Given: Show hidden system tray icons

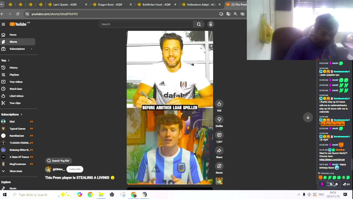Looking at the screenshot, I should pyautogui.click(x=299, y=195).
